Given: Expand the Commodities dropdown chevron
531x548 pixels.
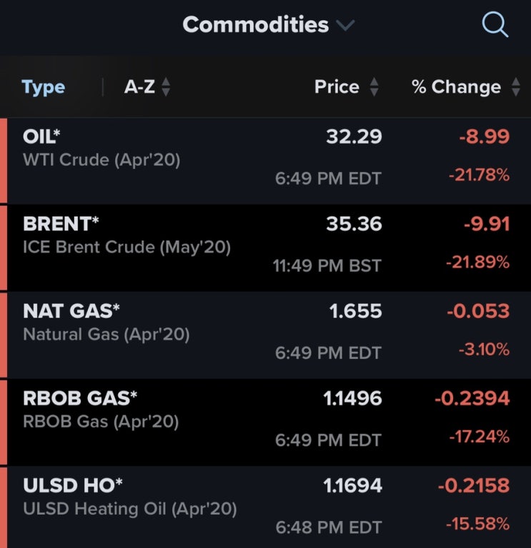Looking at the screenshot, I should point(345,25).
